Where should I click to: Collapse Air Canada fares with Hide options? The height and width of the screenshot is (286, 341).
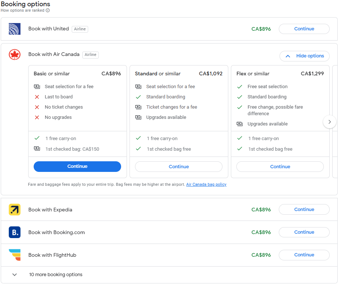(x=304, y=56)
